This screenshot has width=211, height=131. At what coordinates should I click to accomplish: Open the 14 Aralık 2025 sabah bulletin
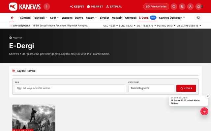[x=185, y=102]
